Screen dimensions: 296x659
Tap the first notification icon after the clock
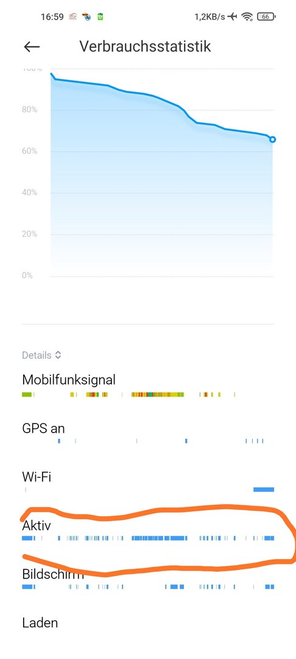[x=73, y=17]
